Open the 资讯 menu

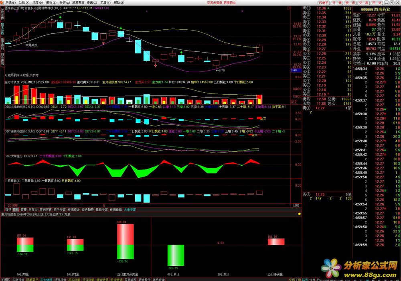[x=91, y=2]
